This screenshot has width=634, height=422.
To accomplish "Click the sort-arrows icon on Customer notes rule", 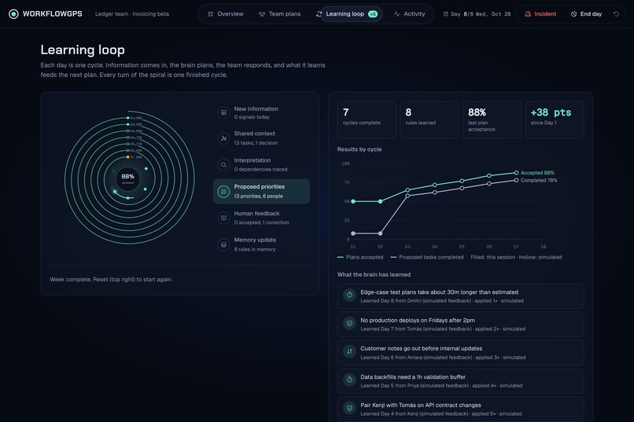I will click(349, 352).
